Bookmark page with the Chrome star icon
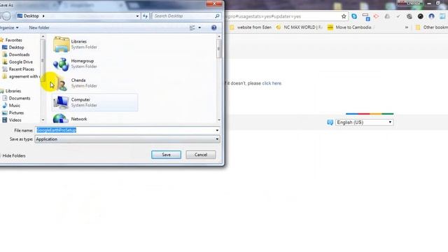This screenshot has width=448, height=252. 344,17
